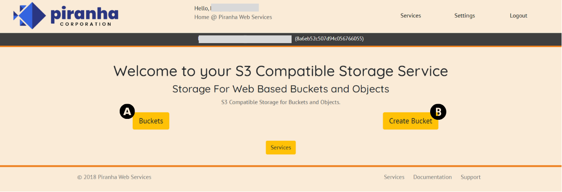Open the Buckets list button
This screenshot has height=192, width=562.
(x=151, y=121)
